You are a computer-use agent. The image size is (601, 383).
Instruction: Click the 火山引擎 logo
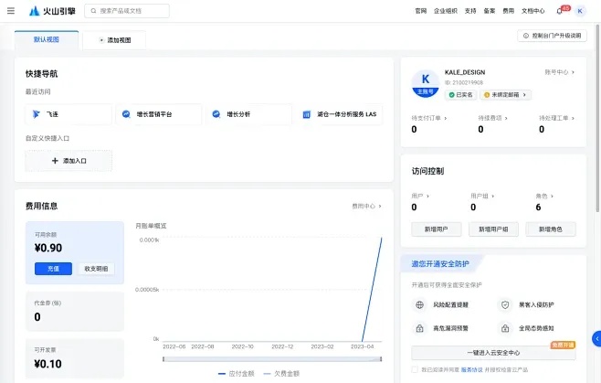pos(52,11)
